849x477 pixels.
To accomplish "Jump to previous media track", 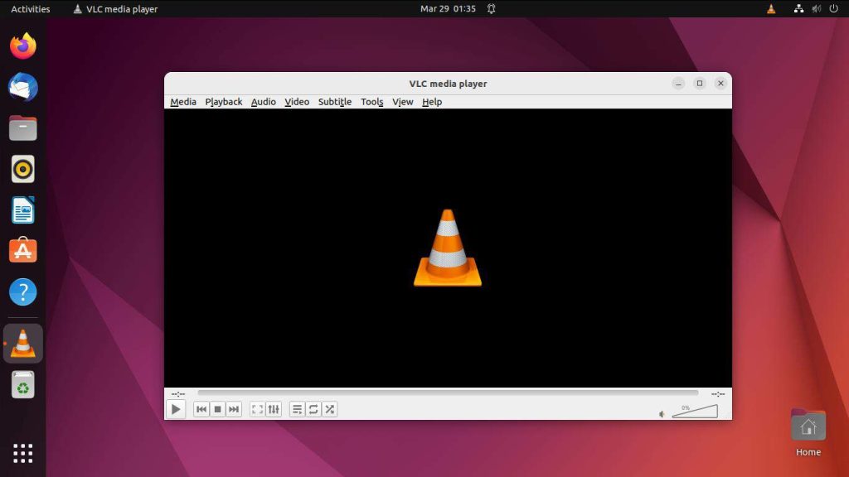I will [201, 409].
